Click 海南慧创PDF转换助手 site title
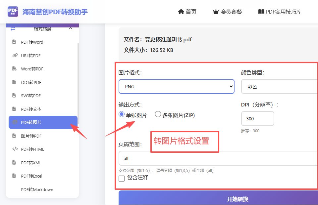 pyautogui.click(x=55, y=12)
